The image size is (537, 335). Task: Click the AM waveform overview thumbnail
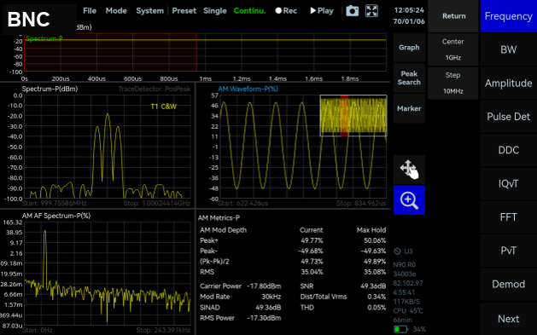[353, 116]
